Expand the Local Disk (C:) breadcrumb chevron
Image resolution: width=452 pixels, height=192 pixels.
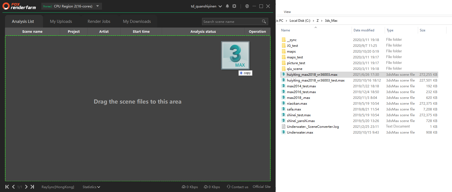point(313,21)
